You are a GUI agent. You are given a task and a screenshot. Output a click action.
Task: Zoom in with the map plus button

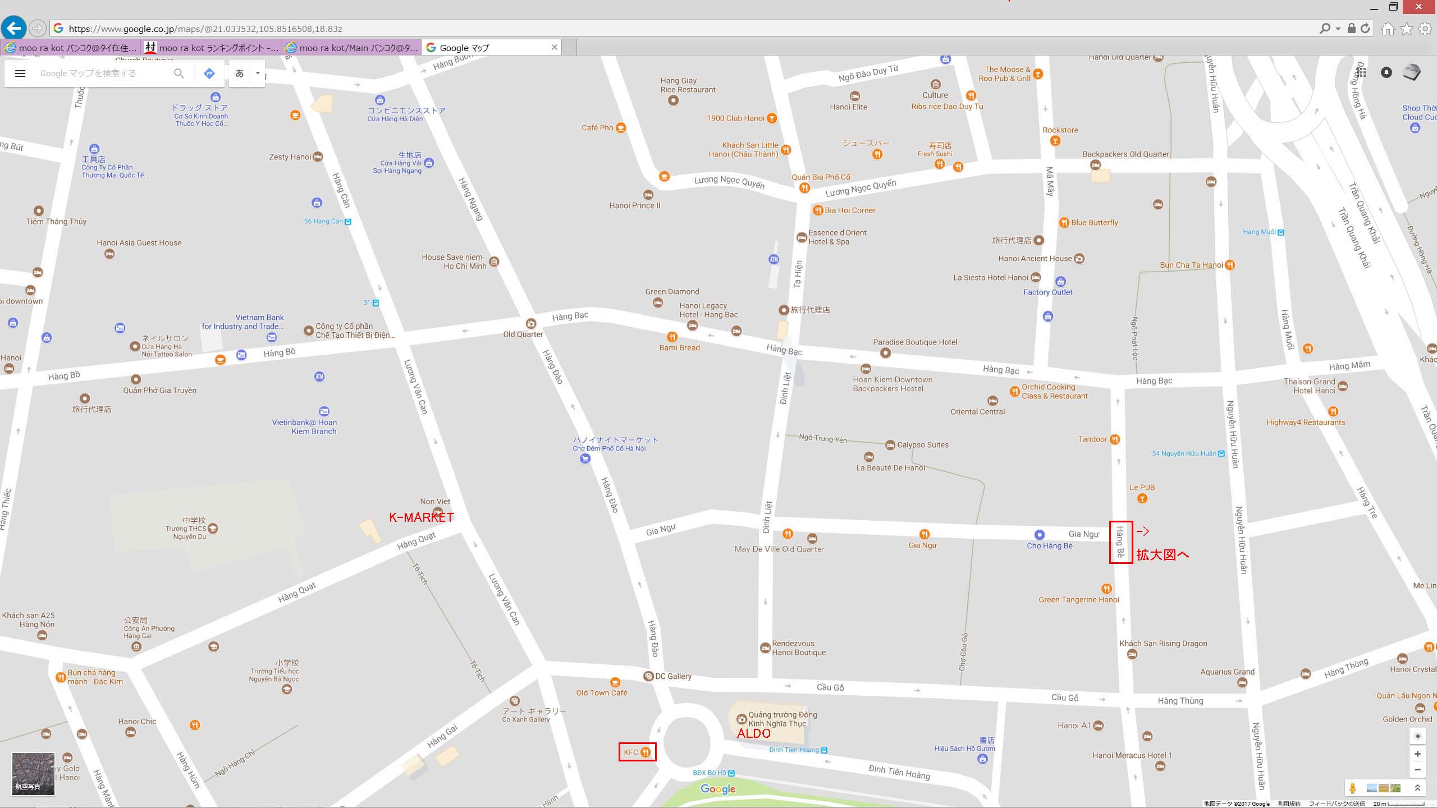1417,754
